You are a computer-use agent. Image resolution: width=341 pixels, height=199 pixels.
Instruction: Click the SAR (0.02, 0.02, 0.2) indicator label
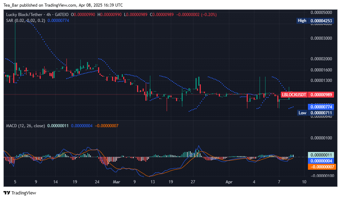coord(26,21)
